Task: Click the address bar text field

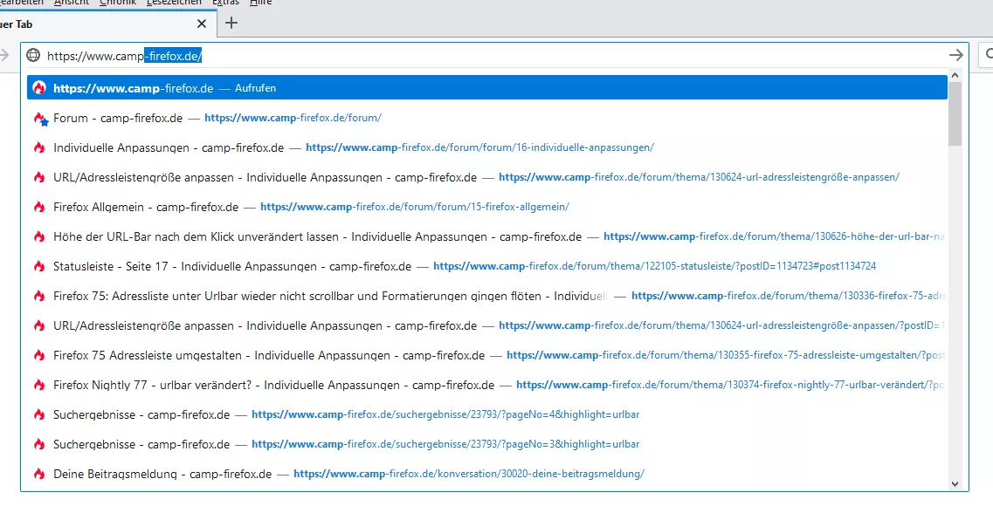Action: coord(524,55)
